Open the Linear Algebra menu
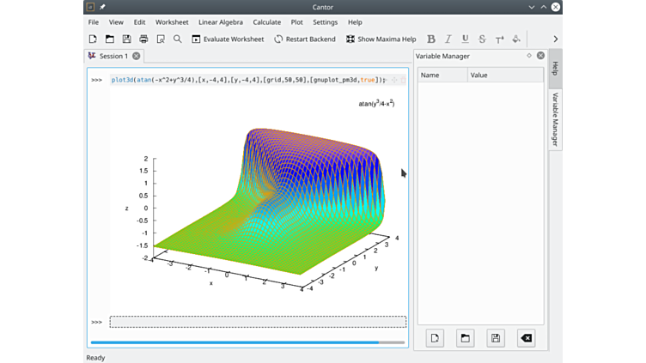Viewport: 646px width, 363px height. [x=221, y=21]
